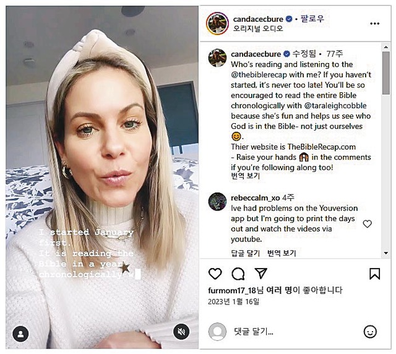
Task: Open the @taraleighcobble profile link
Action: coord(335,106)
